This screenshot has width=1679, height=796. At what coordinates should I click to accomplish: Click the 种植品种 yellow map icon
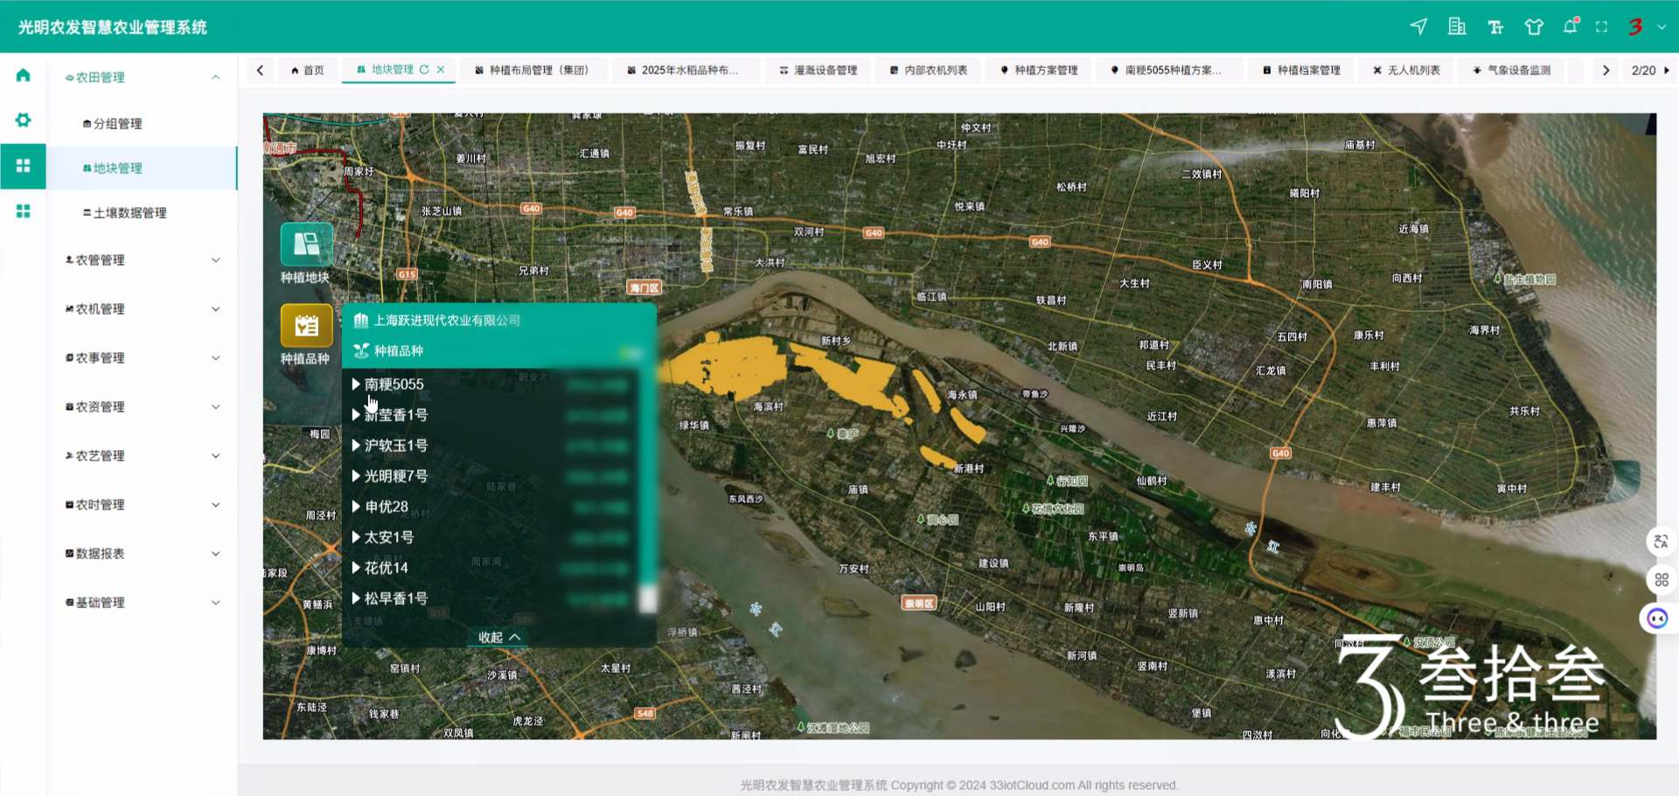306,326
